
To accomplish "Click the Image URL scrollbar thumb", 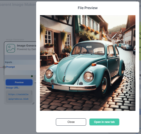I will pyautogui.click(x=32, y=93).
